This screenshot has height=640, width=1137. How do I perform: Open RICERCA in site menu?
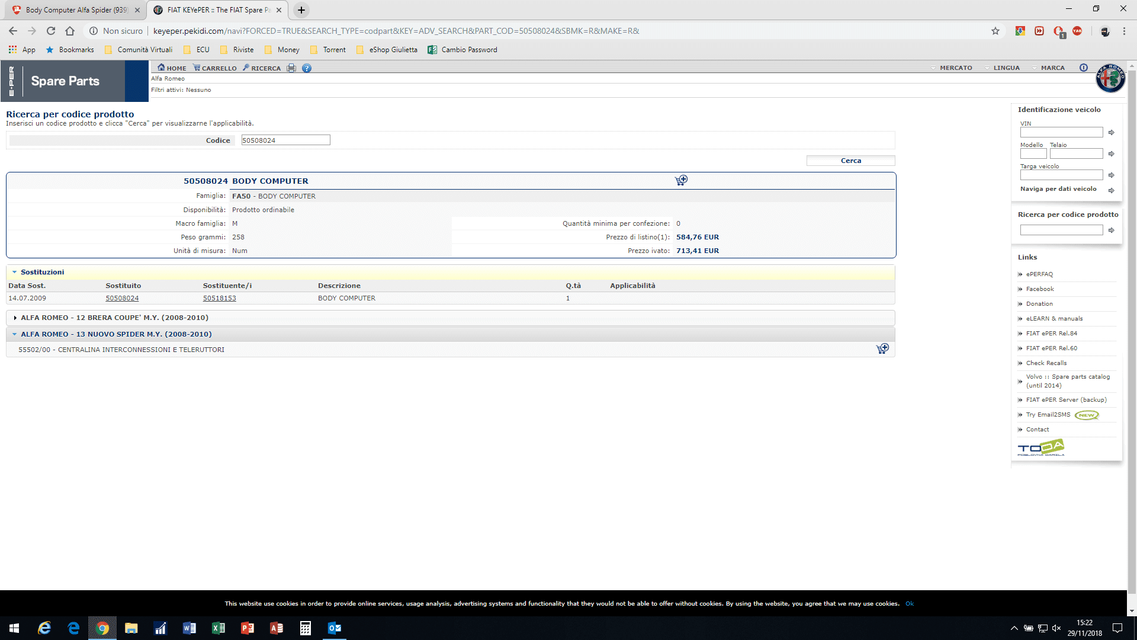(x=261, y=68)
